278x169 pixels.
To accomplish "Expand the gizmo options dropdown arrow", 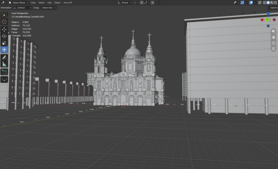I will coord(246,3).
